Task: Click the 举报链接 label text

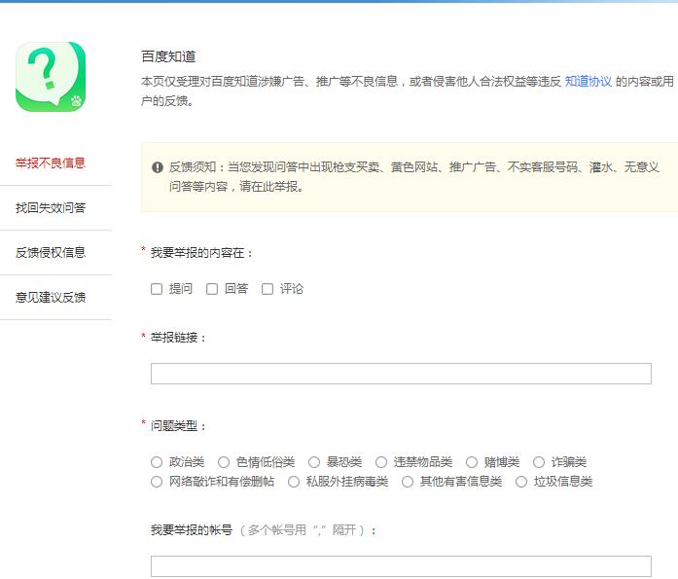Action: tap(178, 338)
